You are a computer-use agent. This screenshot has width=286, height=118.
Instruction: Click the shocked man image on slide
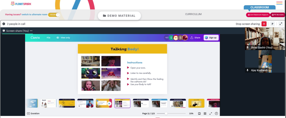[111, 86]
